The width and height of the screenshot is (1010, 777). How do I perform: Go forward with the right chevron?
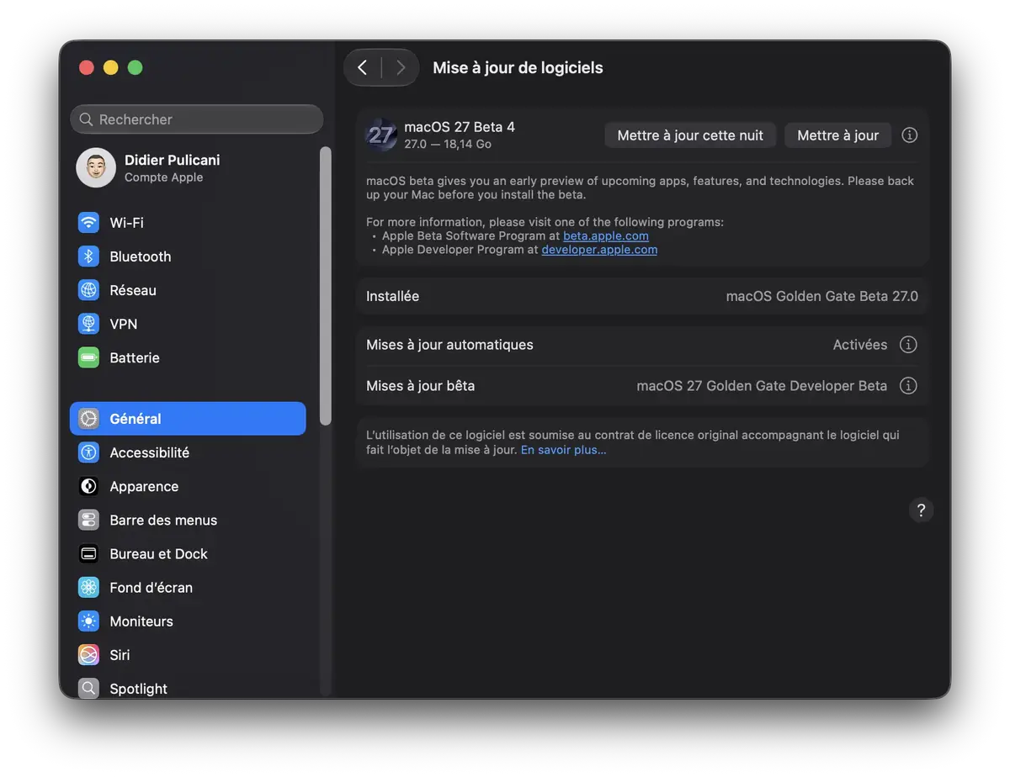[x=401, y=67]
